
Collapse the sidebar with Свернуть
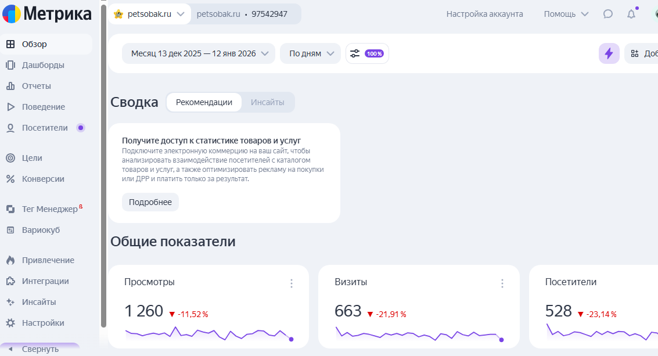point(39,349)
